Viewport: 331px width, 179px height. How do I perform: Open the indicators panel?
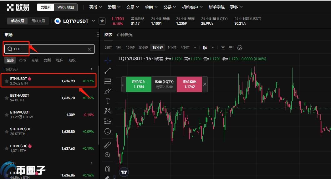pos(223,48)
